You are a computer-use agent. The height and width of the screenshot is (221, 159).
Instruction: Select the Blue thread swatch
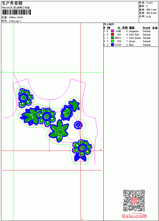[112, 45]
